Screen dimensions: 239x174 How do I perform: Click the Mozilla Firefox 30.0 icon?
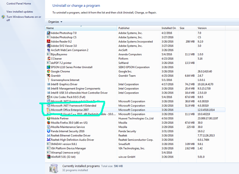[49, 123]
